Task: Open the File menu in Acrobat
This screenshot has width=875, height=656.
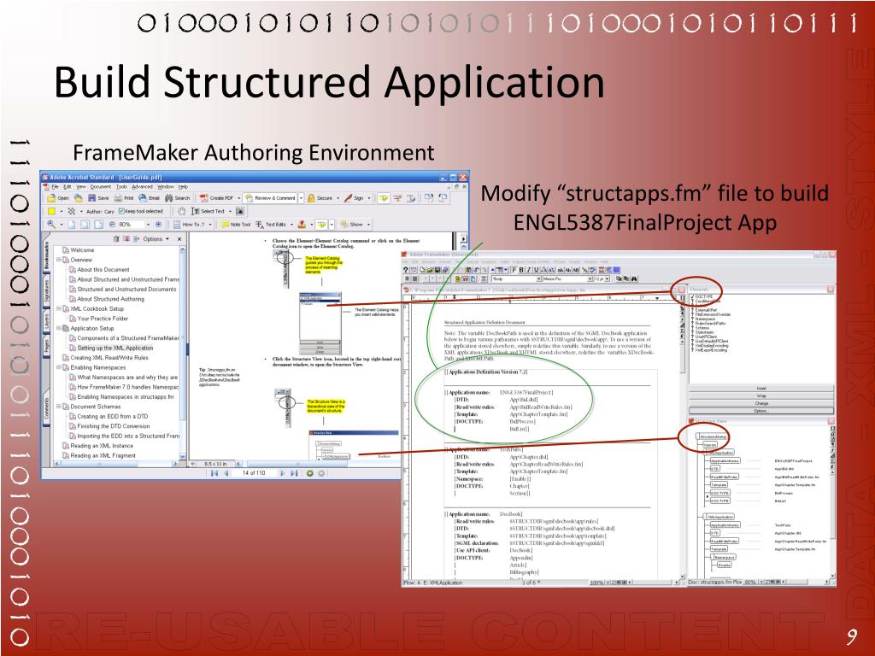Action: [56, 187]
